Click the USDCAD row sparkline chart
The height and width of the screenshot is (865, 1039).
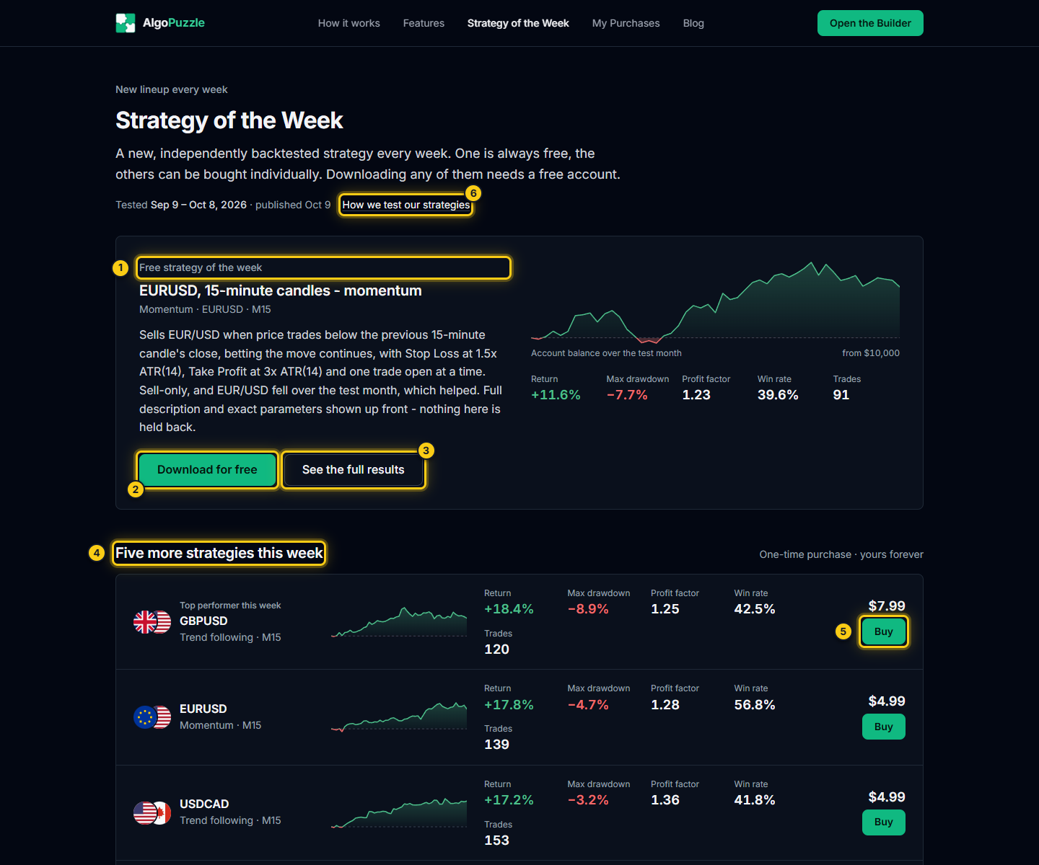click(399, 812)
